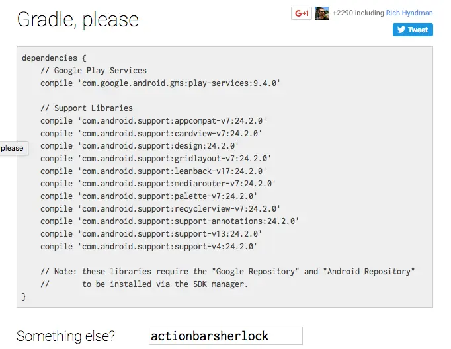The width and height of the screenshot is (451, 349).
Task: Click the leanback-v17:24.2.0 dependency line
Action: click(153, 171)
